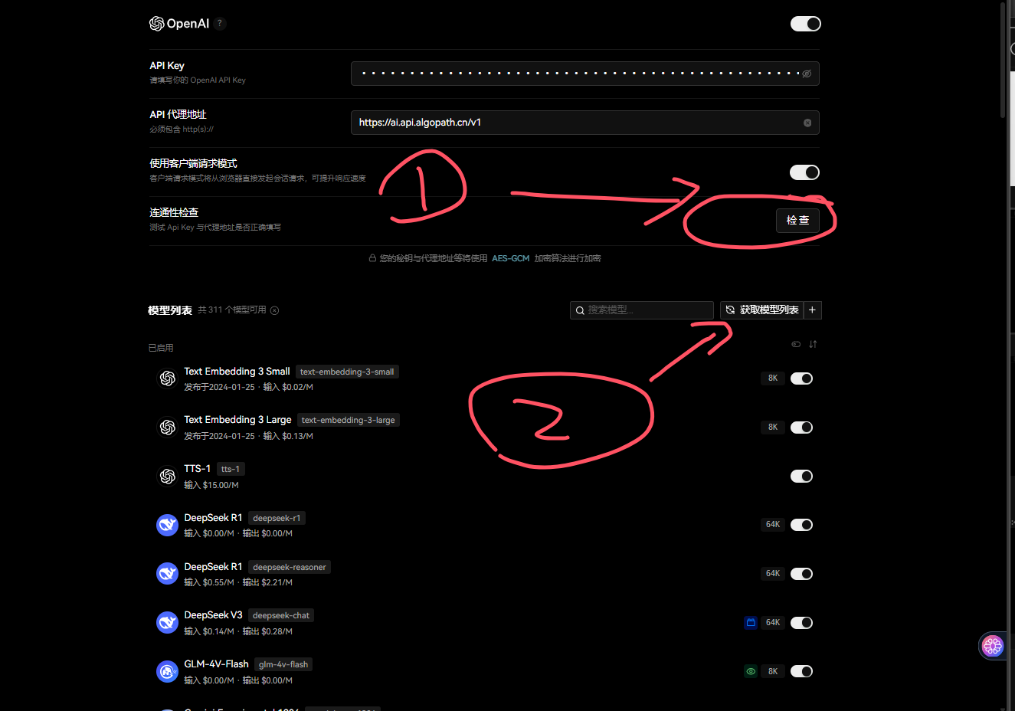The width and height of the screenshot is (1015, 711).
Task: Click the TTS-1 OpenAI icon
Action: pos(167,477)
